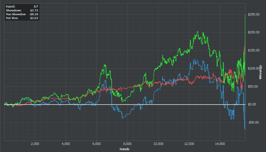Click the 10,000 hands tick label
The width and height of the screenshot is (266, 152).
pyautogui.click(x=158, y=144)
